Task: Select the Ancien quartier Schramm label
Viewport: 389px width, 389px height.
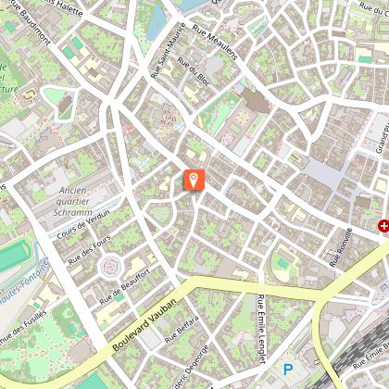Action: click(x=73, y=201)
